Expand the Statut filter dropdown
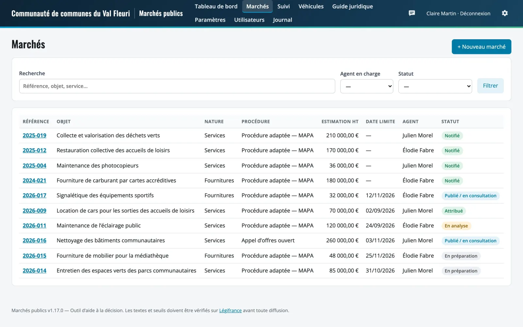Image resolution: width=523 pixels, height=327 pixels. pos(435,86)
